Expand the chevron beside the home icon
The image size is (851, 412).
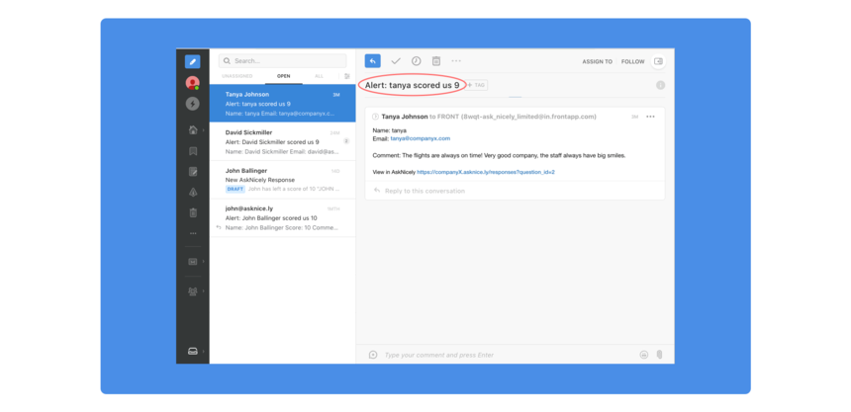pos(204,130)
